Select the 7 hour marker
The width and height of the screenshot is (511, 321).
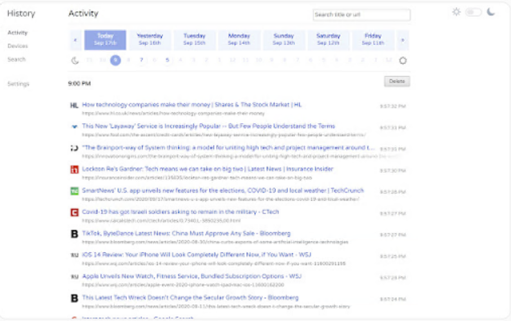point(141,60)
